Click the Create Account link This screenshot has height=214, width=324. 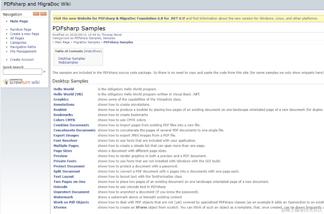tap(22, 60)
